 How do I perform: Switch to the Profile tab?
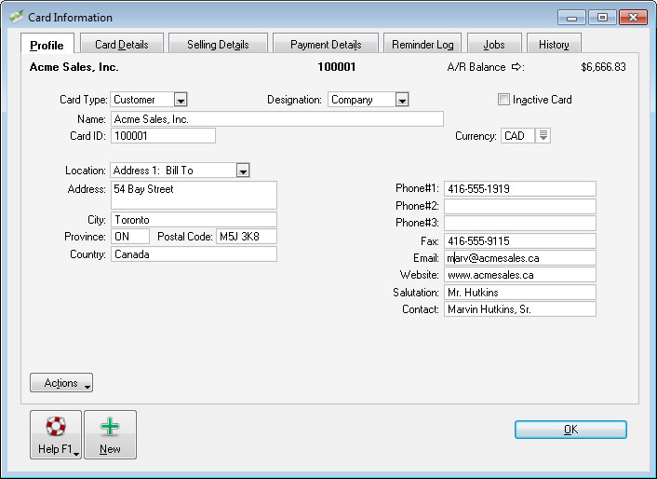coord(47,45)
